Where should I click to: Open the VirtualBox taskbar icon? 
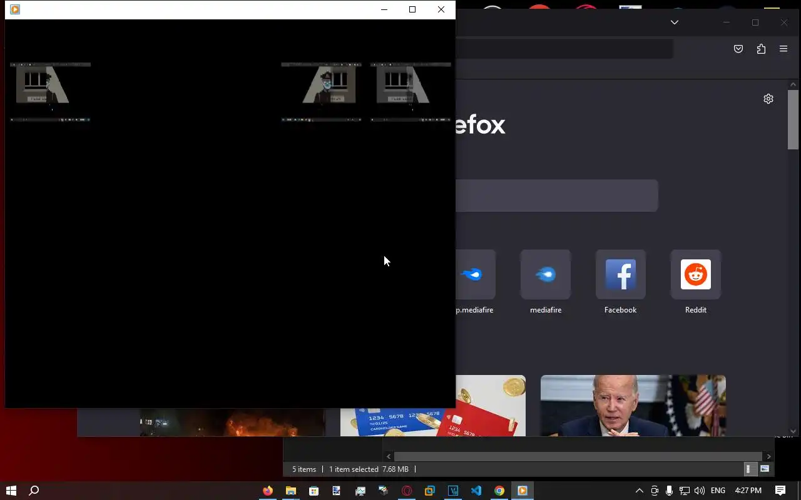(x=430, y=491)
